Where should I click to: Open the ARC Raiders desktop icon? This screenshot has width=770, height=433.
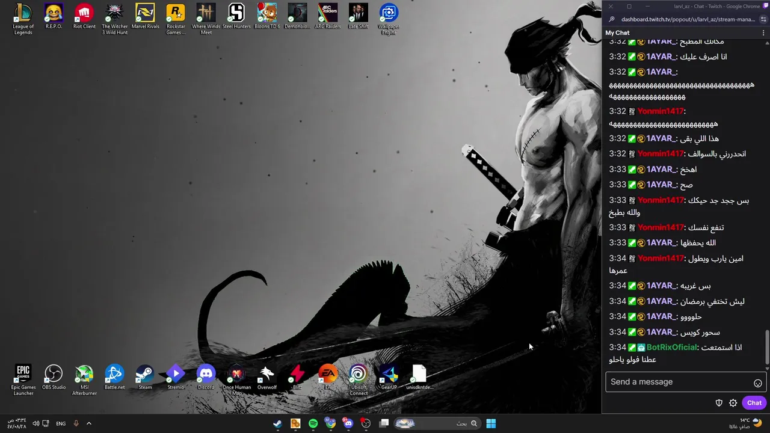pos(328,17)
